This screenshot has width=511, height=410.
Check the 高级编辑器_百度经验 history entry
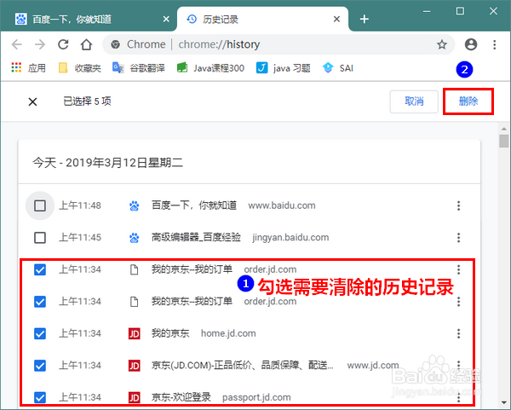tap(40, 238)
